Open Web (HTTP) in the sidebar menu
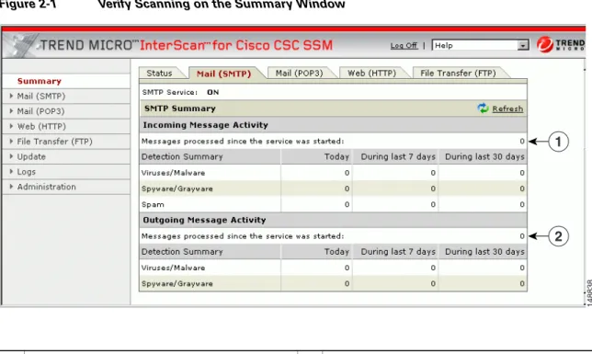Viewport: 592px width, 354px height. coord(41,127)
